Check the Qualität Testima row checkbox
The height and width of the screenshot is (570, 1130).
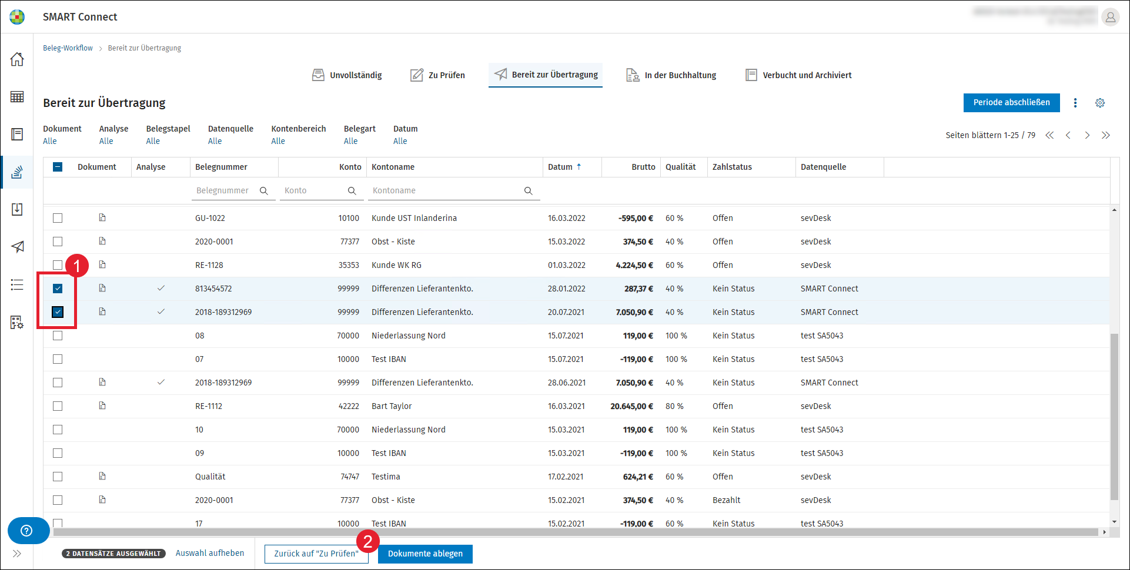pos(58,477)
